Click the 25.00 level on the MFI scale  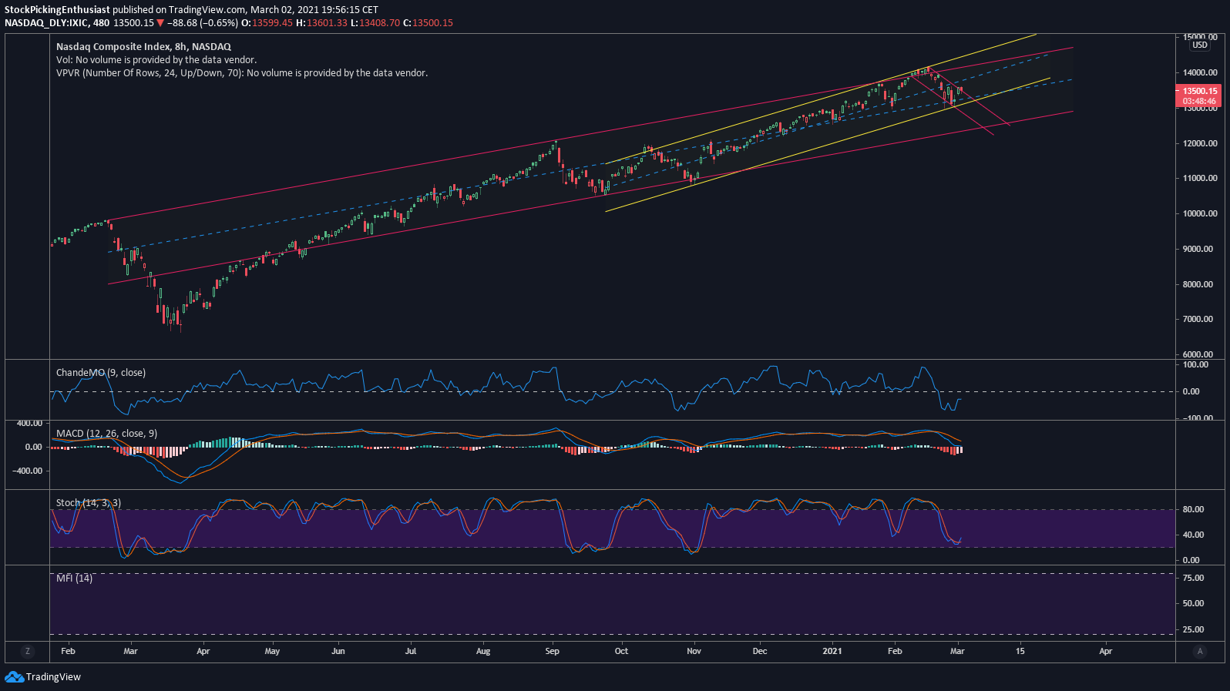coord(1193,630)
